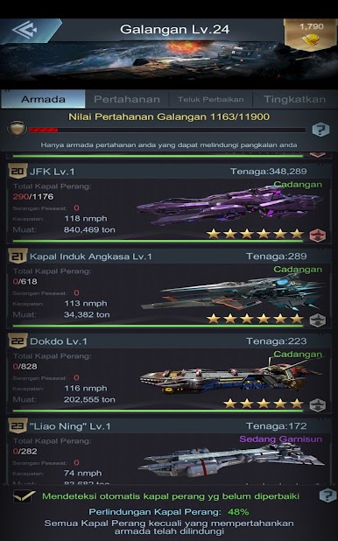Select JFK Lv.1 ship image

tap(230, 205)
